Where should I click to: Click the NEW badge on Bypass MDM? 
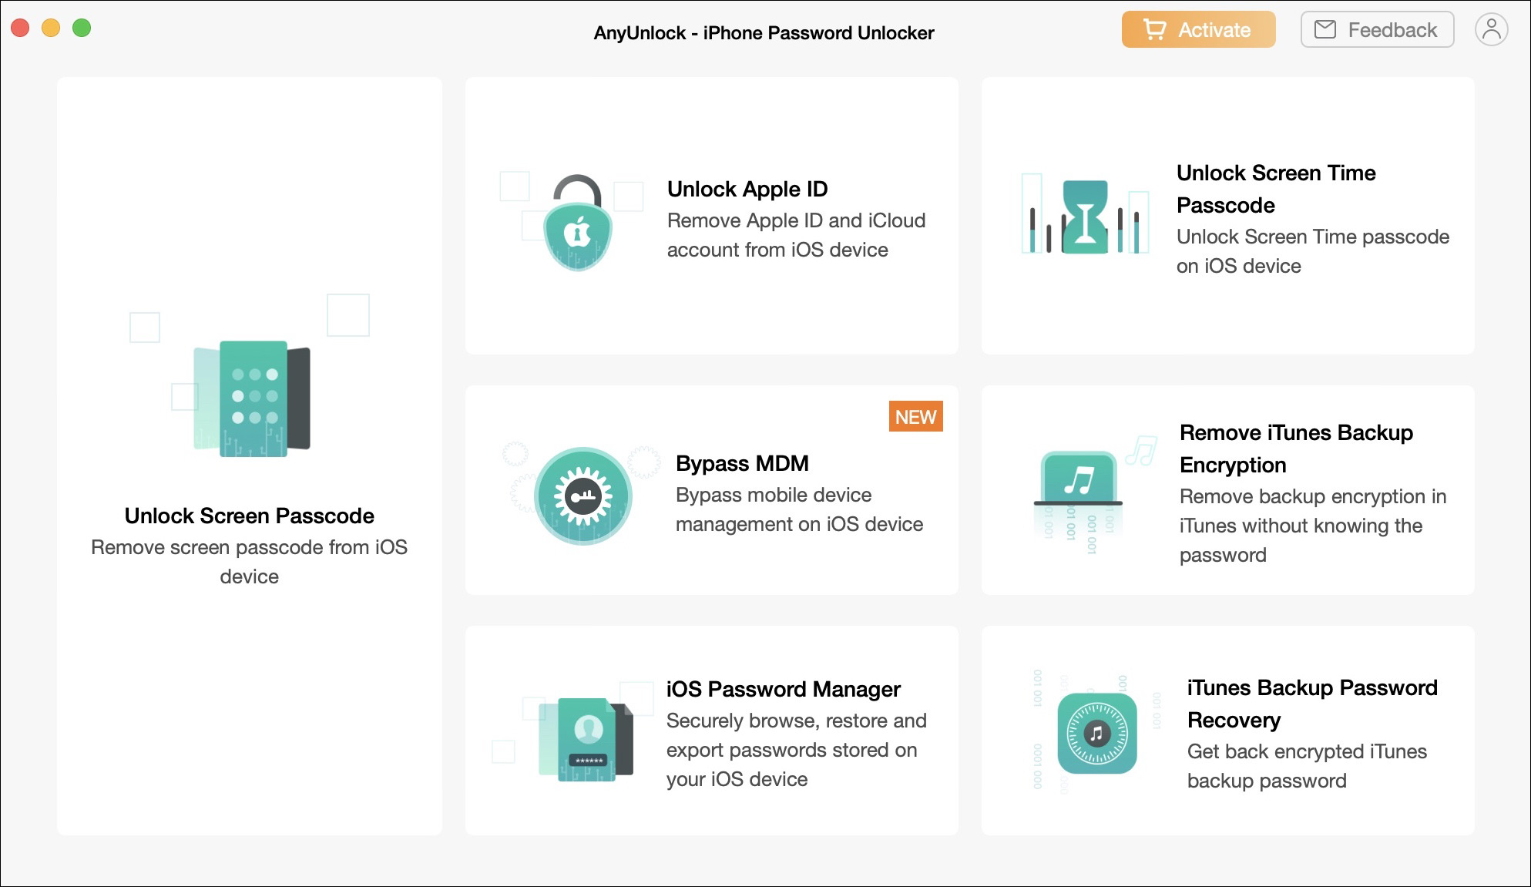tap(915, 417)
